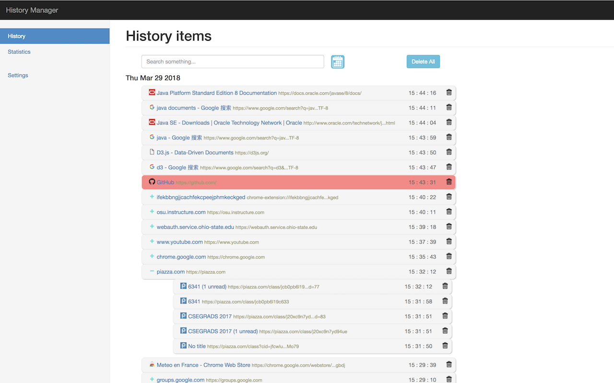
Task: Focus the Search something input field
Action: point(233,62)
